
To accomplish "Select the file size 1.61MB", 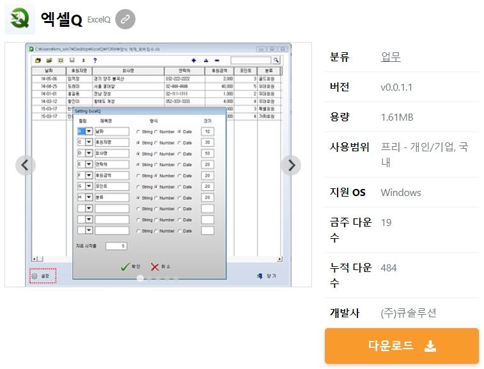I will click(397, 117).
